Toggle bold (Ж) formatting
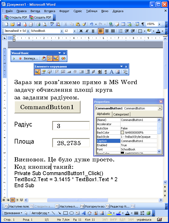169x223 pixels. click(x=81, y=31)
